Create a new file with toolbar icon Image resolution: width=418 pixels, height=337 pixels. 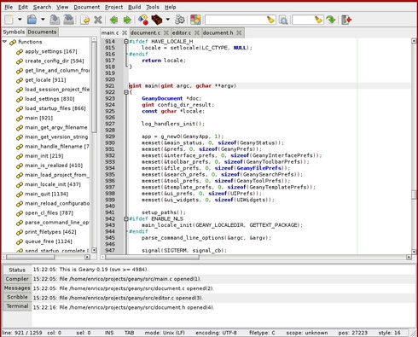[x=9, y=20]
